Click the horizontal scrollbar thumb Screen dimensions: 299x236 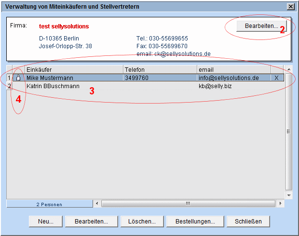click(188, 203)
